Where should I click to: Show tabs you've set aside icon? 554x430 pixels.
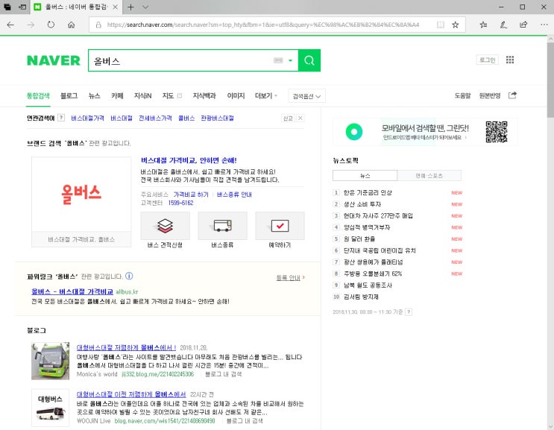[x=7, y=7]
